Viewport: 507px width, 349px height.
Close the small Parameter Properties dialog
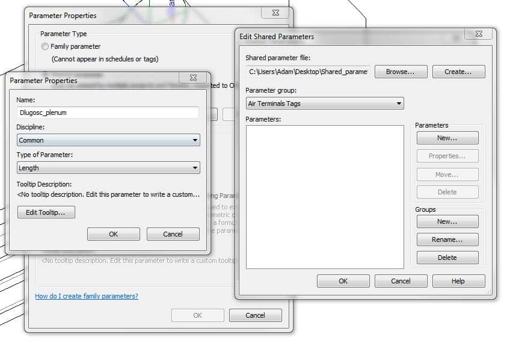tap(194, 78)
